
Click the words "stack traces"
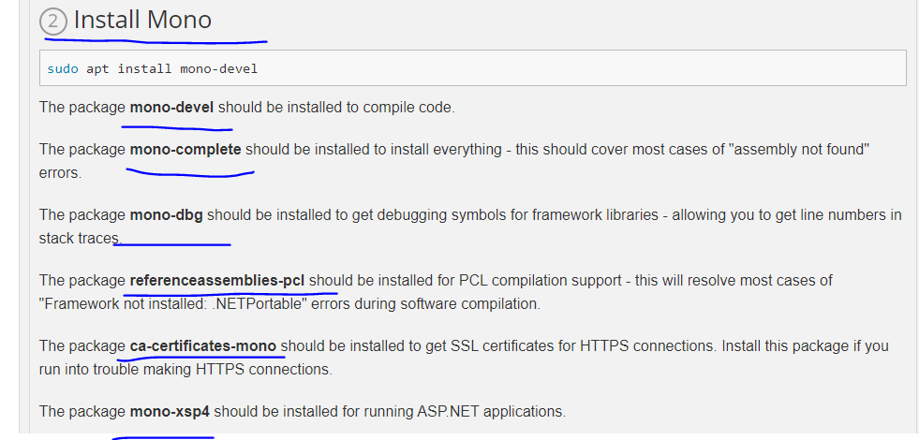point(79,239)
